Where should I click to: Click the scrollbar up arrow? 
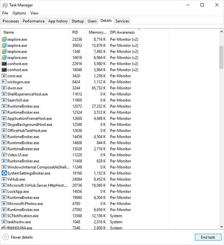point(221,32)
